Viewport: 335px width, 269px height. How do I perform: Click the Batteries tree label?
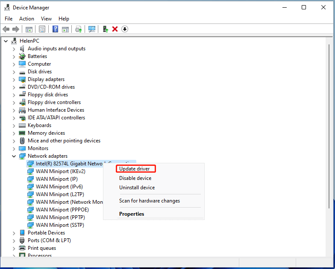(38, 56)
